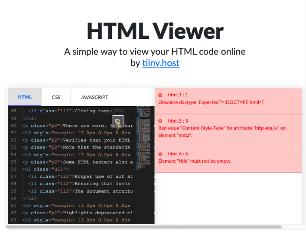The image size is (306, 234).
Task: Click line 62 'Highlights deprecated el'
Action: (78, 213)
